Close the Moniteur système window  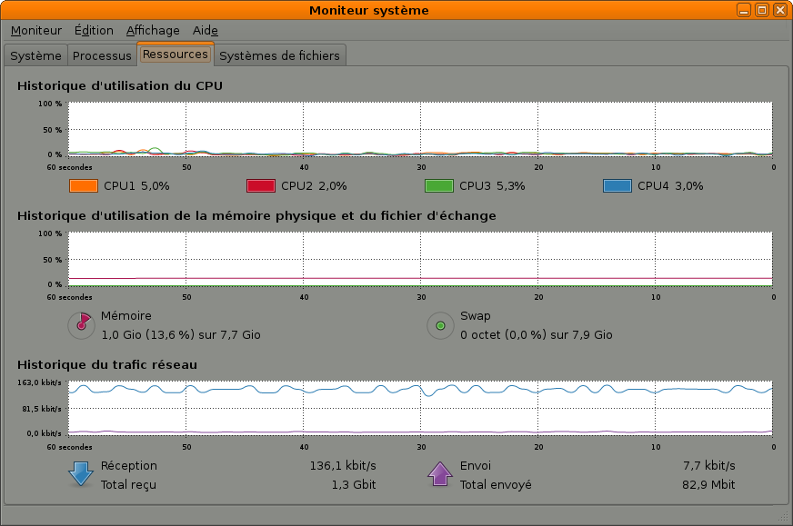click(x=780, y=10)
